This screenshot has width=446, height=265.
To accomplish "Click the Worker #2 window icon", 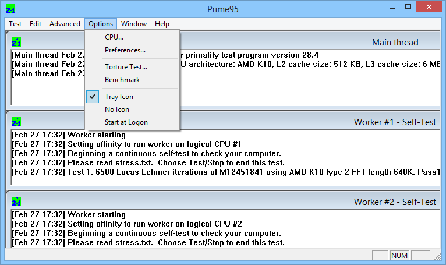I will point(16,202).
